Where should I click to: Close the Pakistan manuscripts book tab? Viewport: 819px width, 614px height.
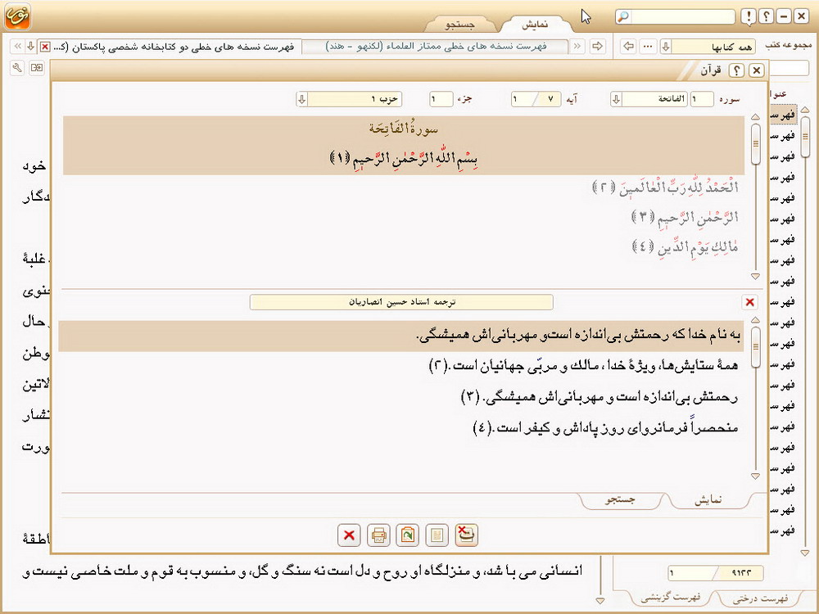[45, 47]
